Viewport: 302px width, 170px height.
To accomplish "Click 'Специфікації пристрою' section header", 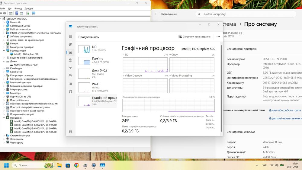I will coord(242,49).
